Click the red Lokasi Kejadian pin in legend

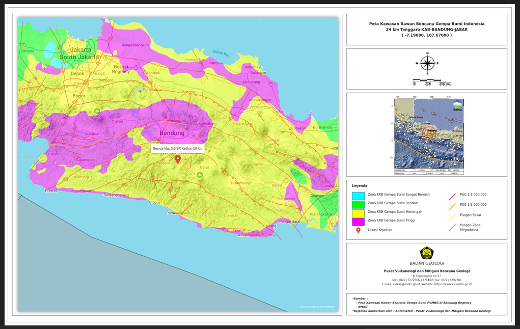click(x=358, y=230)
